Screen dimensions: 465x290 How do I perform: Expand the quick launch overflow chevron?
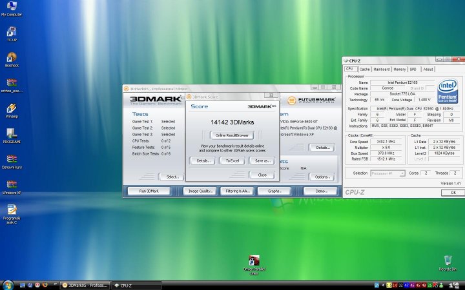pyautogui.click(x=55, y=284)
